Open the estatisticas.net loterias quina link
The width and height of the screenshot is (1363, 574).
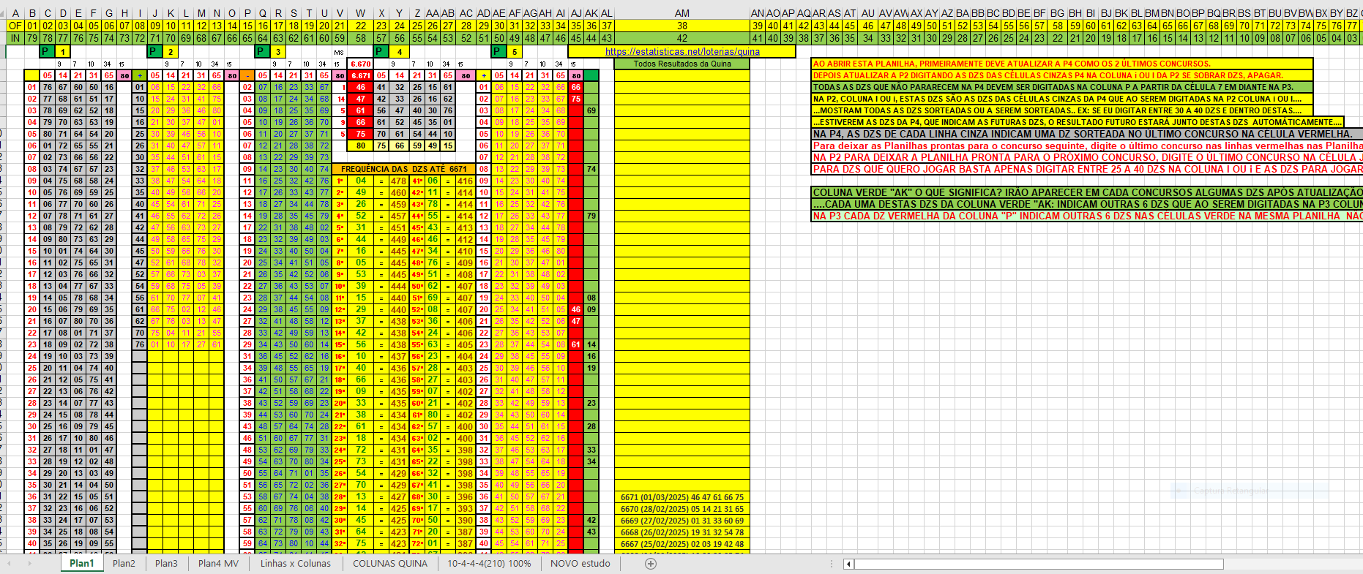click(x=681, y=52)
